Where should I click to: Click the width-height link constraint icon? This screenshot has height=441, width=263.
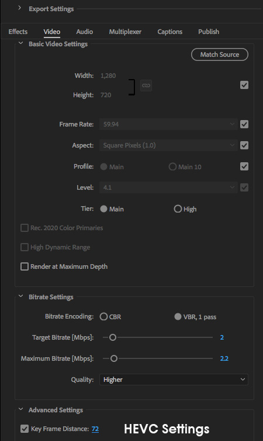tap(146, 86)
